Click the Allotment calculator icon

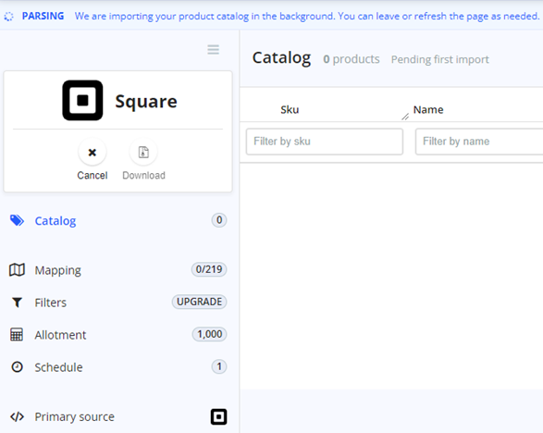pos(17,335)
